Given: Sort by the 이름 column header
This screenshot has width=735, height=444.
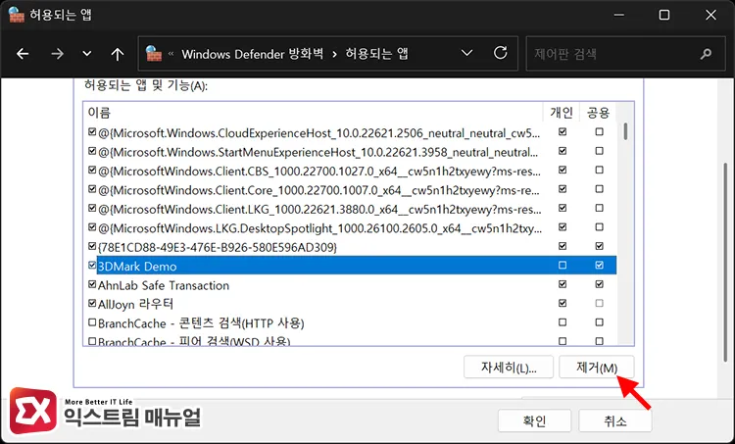Looking at the screenshot, I should tap(99, 113).
